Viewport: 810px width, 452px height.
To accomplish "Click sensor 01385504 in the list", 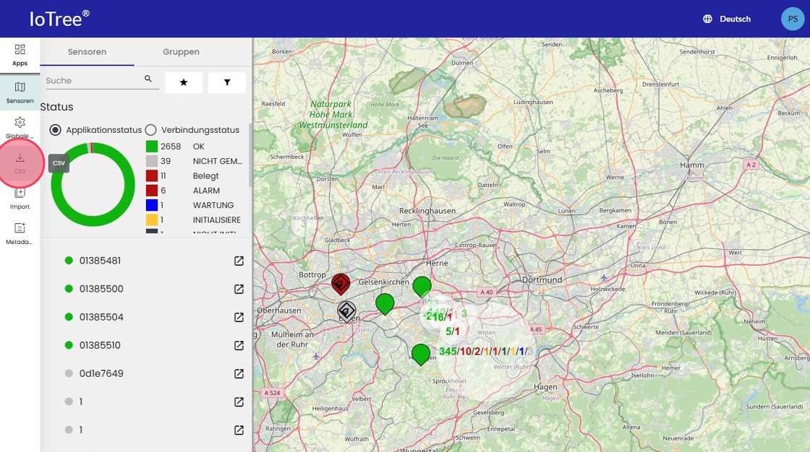I will (x=101, y=317).
